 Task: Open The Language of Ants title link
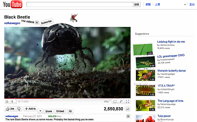click(170, 101)
